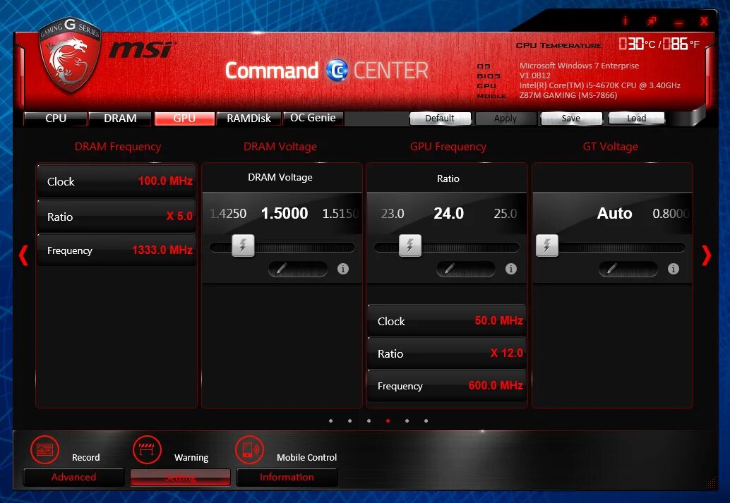Select GT voltage value 0.8000
Viewport: 730px width, 503px height.
pyautogui.click(x=671, y=214)
